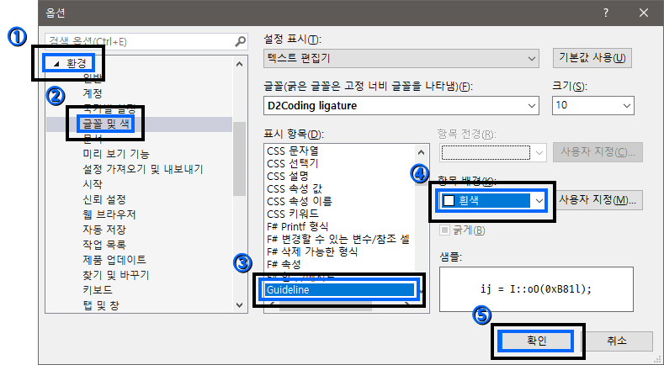This screenshot has width=664, height=365.
Task: Click the 기본값 사용 button
Action: 592,58
